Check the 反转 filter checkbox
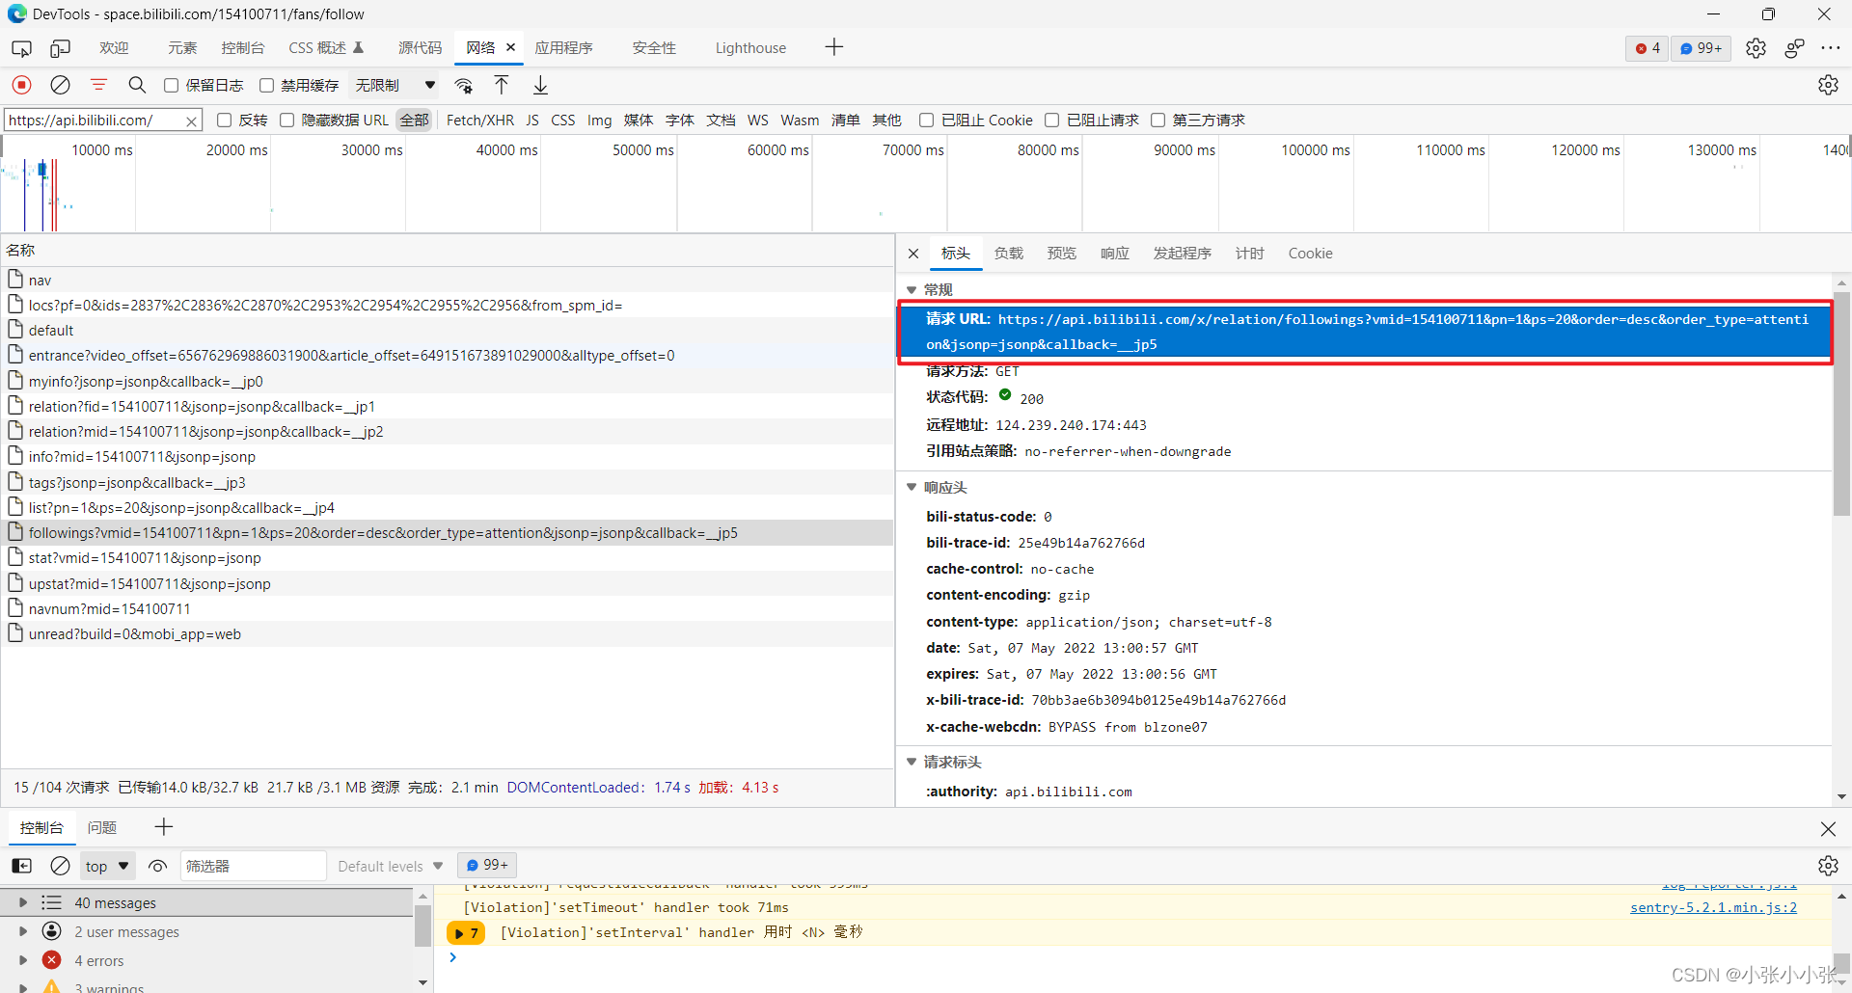1852x993 pixels. 225,120
